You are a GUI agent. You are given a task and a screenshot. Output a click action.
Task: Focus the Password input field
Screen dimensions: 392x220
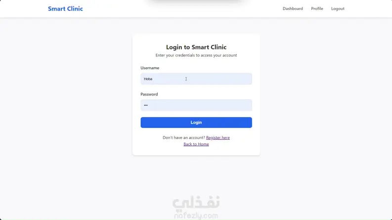pyautogui.click(x=196, y=105)
